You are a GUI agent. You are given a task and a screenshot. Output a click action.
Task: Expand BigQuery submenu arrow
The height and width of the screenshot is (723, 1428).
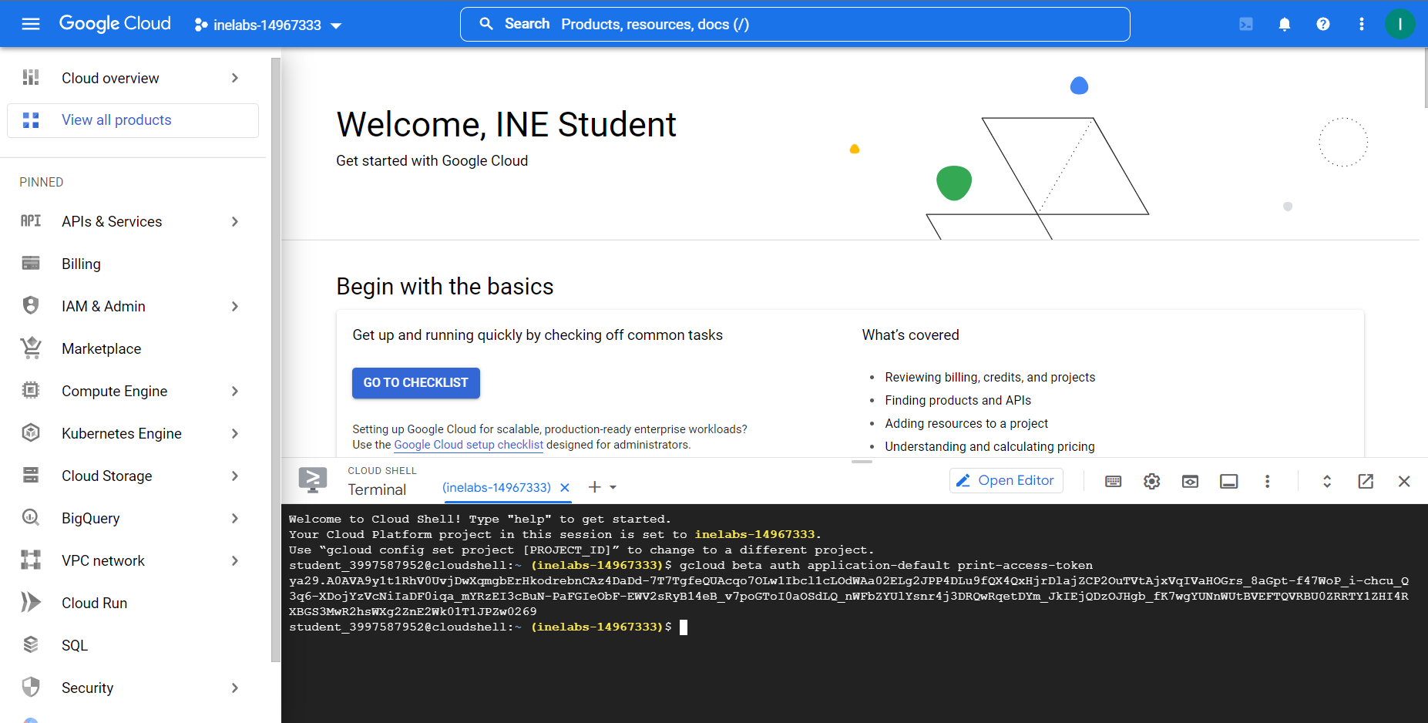235,518
